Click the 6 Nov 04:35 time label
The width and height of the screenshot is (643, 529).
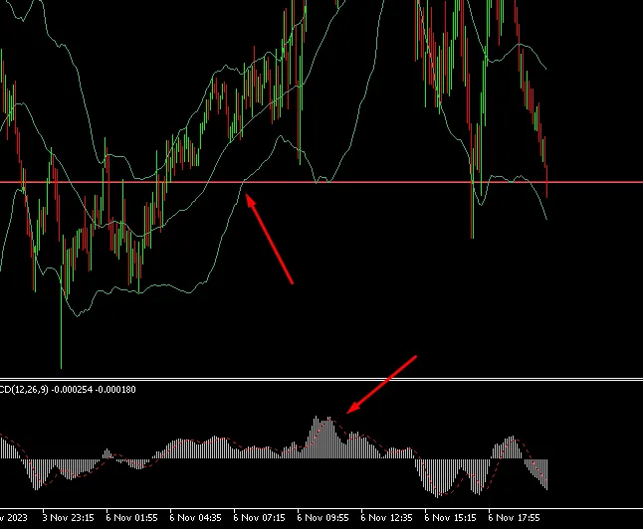click(196, 518)
